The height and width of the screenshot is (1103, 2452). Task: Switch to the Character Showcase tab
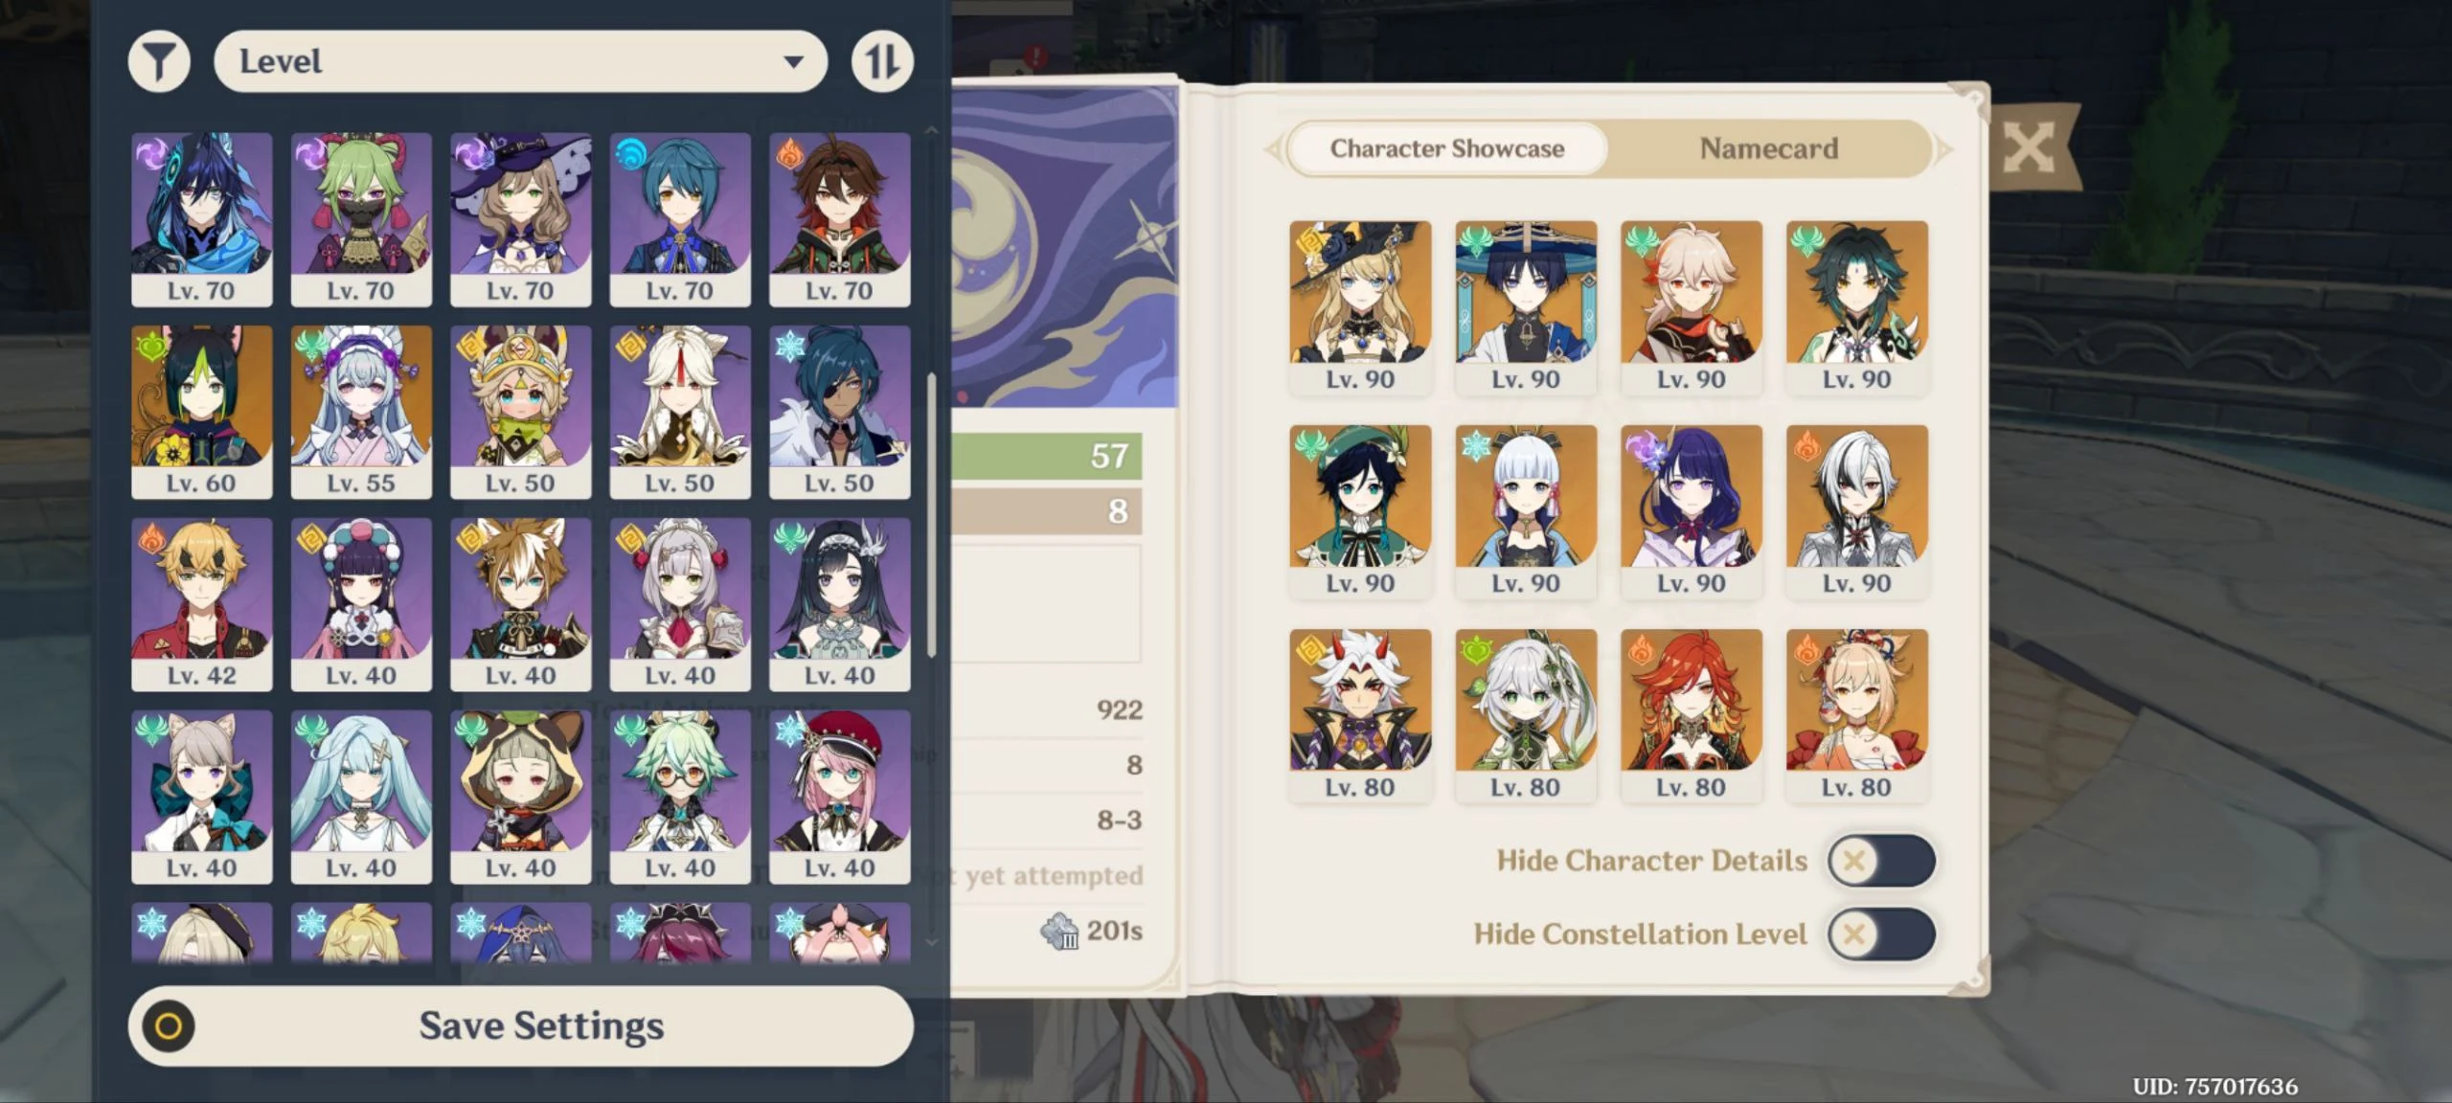[1446, 148]
